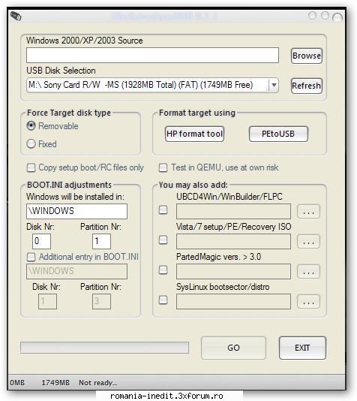Screen dimensions: 357x401
Task: Browse for PartedMagic source
Action: pos(308,271)
